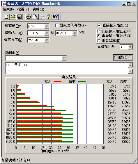This screenshot has width=138, height=164.
Task: Open the 說明(H) menu
Action: pyautogui.click(x=38, y=9)
